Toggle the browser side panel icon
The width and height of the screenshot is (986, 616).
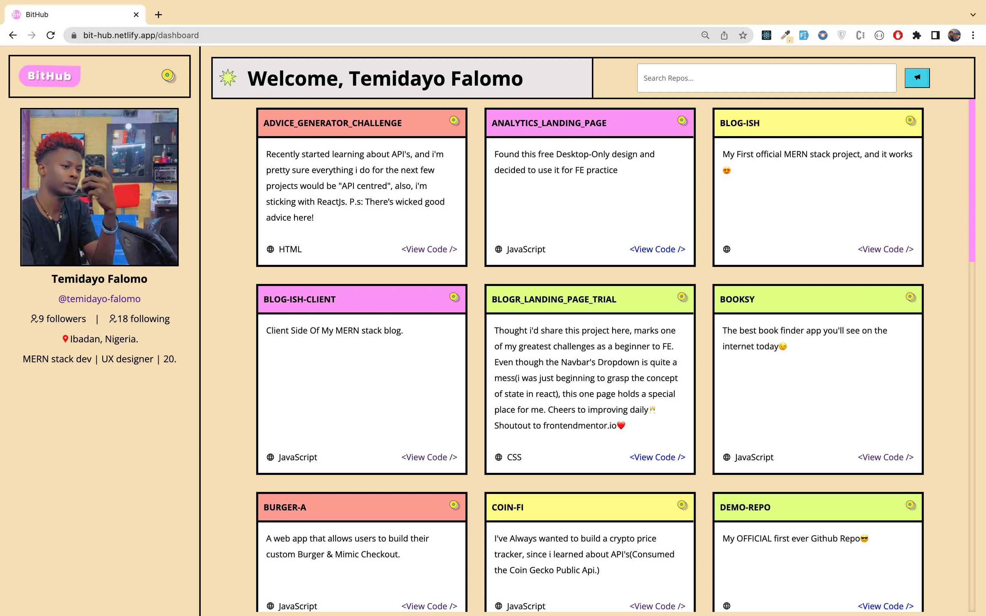point(936,35)
